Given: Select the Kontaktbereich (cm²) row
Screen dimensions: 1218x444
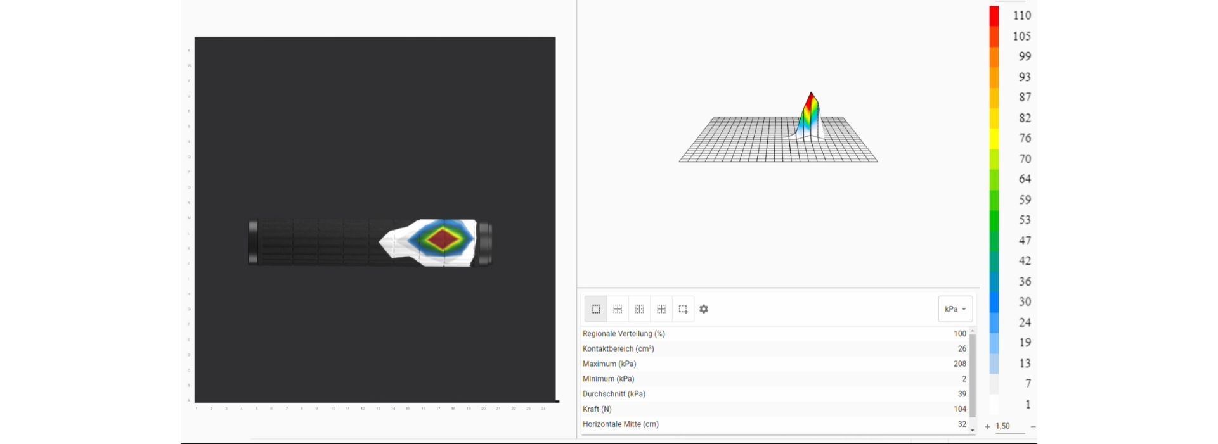Looking at the screenshot, I should tap(774, 348).
